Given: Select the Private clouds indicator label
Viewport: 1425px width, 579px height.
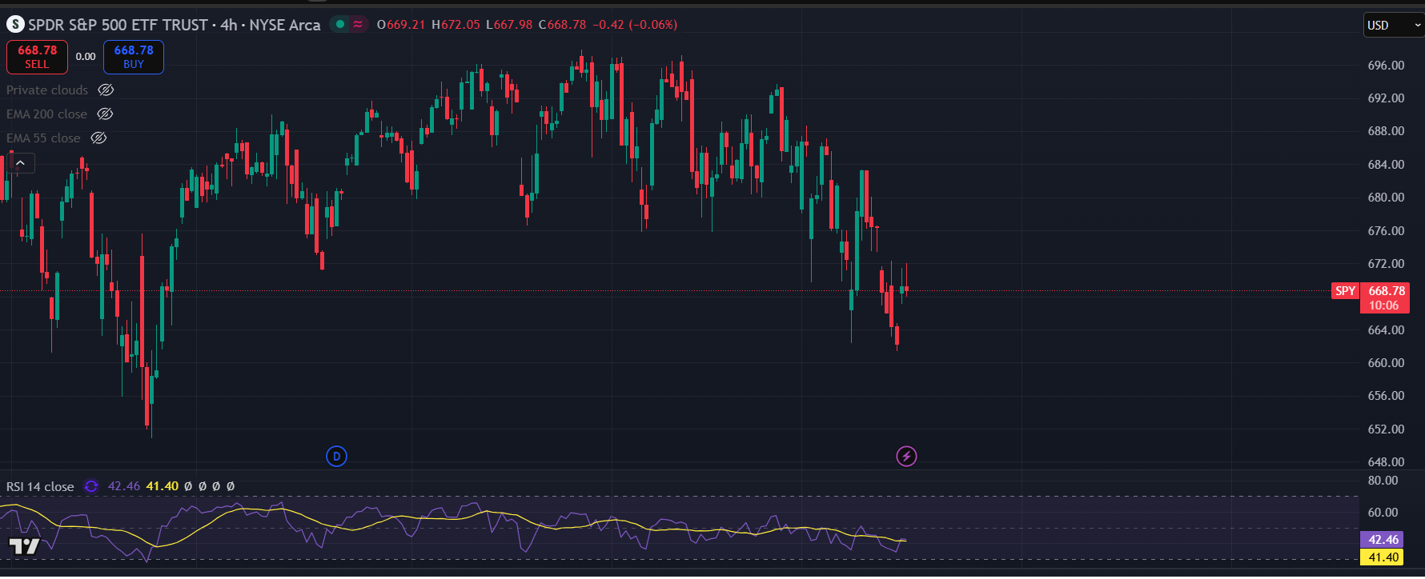Looking at the screenshot, I should [x=47, y=90].
